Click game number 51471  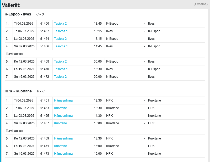[45, 146]
